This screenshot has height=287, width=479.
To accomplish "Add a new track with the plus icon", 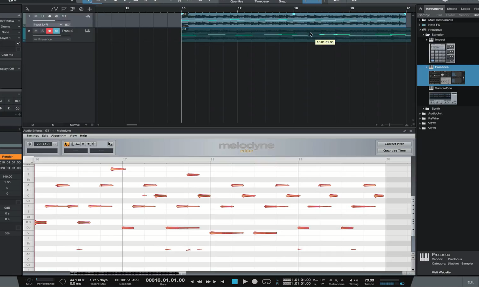I will tap(90, 9).
